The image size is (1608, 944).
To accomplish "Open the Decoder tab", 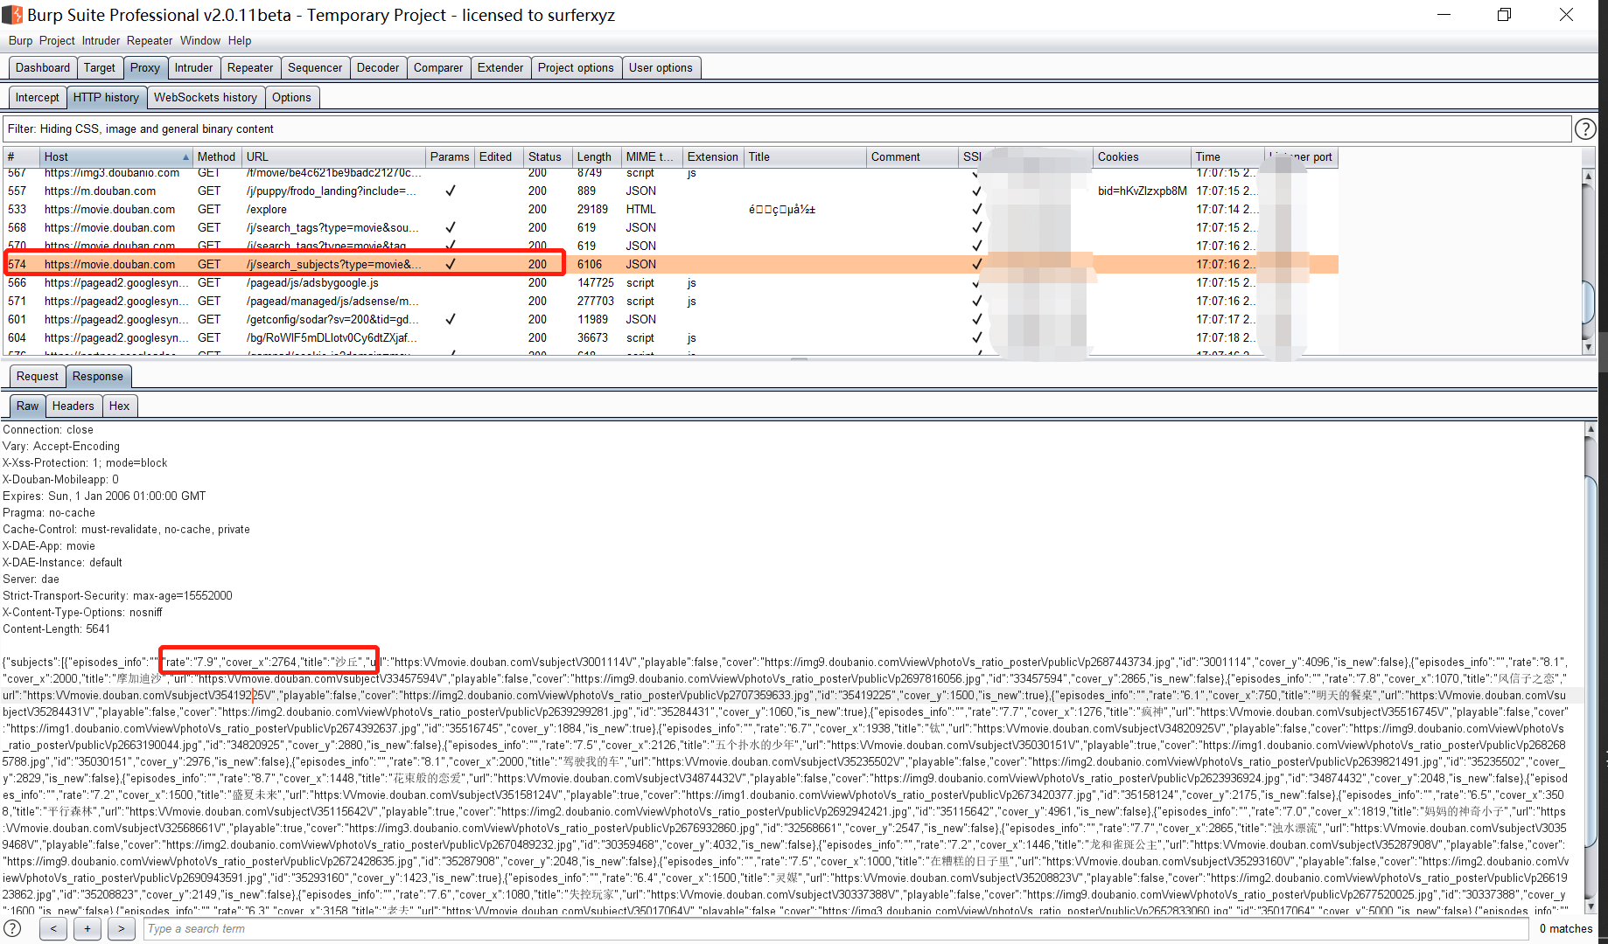I will point(378,67).
